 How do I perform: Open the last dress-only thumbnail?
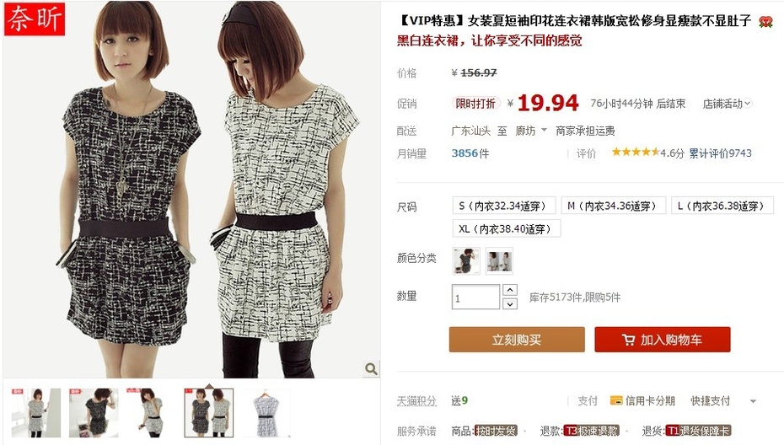(266, 413)
